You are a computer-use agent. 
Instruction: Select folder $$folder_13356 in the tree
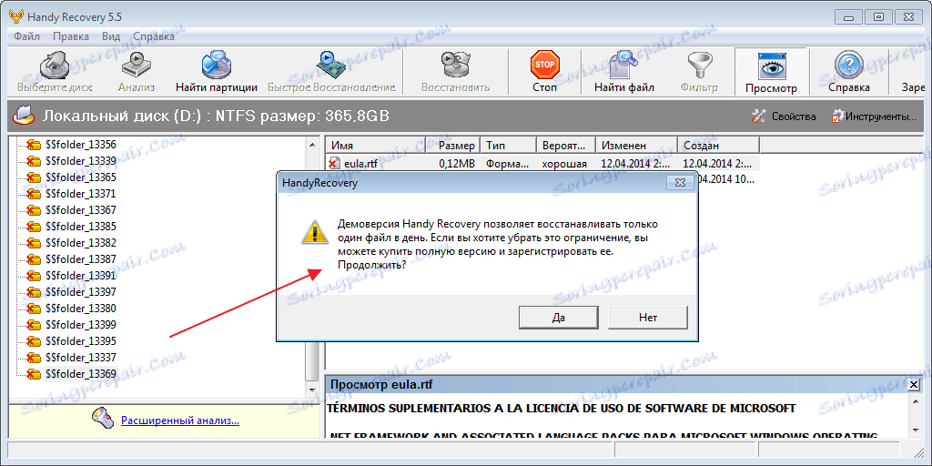pos(80,145)
